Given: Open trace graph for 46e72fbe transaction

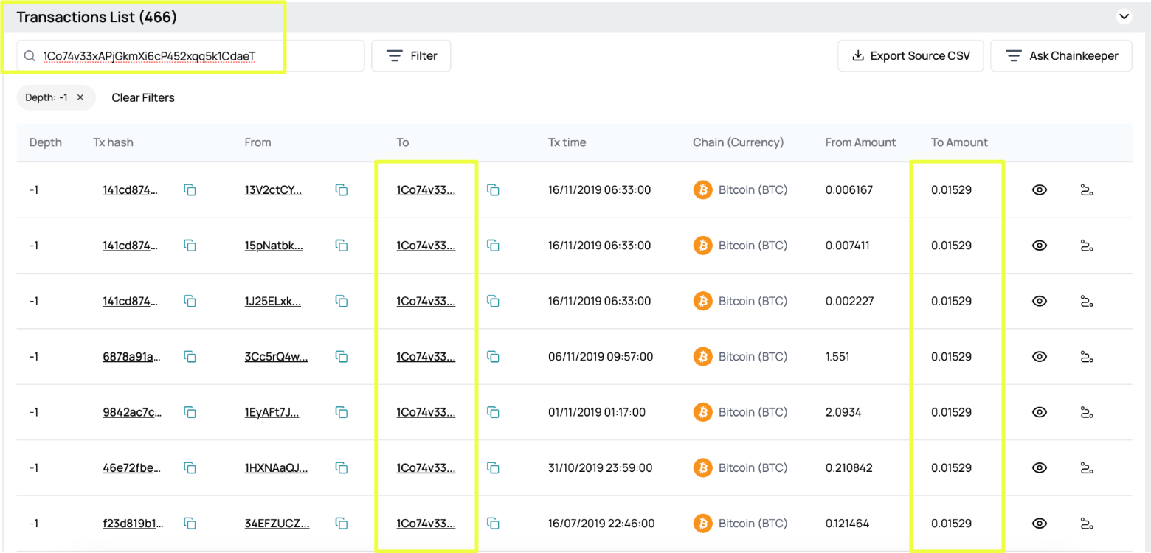Looking at the screenshot, I should (1086, 467).
